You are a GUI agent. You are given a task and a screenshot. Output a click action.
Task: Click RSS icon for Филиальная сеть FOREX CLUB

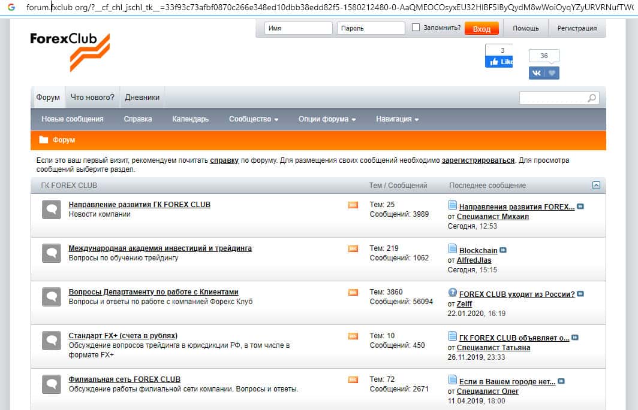tap(353, 379)
